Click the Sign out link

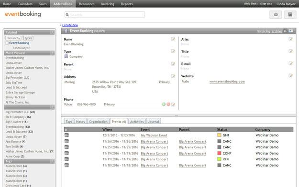(266, 4)
